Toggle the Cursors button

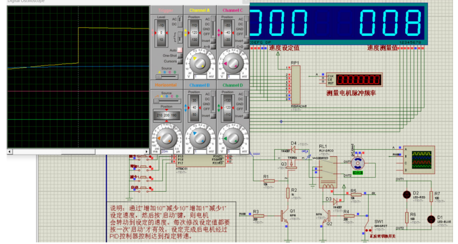(180, 61)
